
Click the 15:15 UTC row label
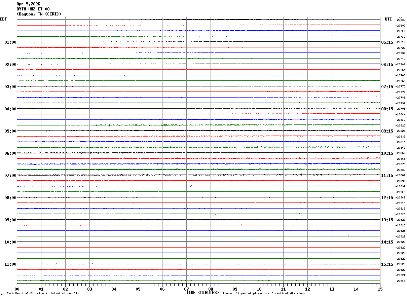tap(387, 264)
